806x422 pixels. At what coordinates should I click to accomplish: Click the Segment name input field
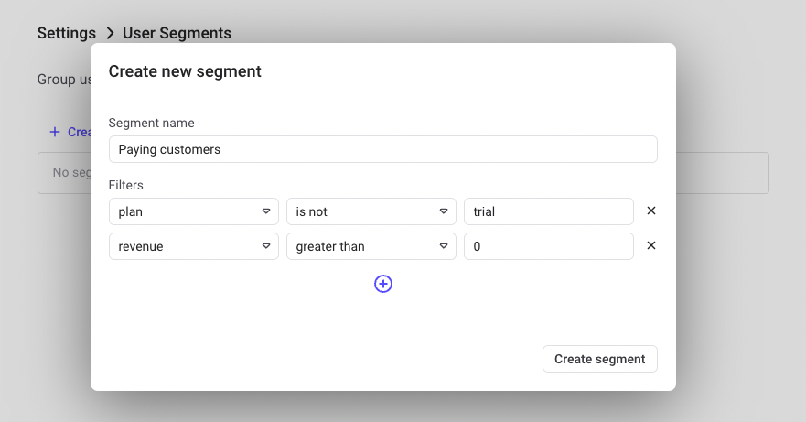pos(383,149)
